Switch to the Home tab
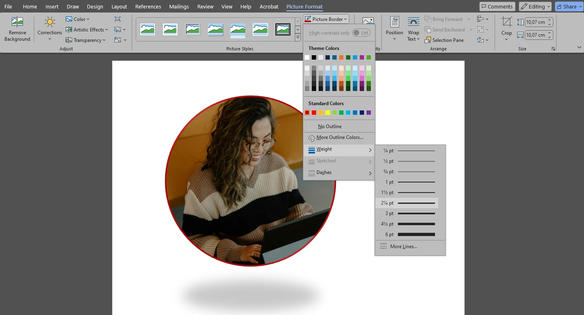 [30, 6]
